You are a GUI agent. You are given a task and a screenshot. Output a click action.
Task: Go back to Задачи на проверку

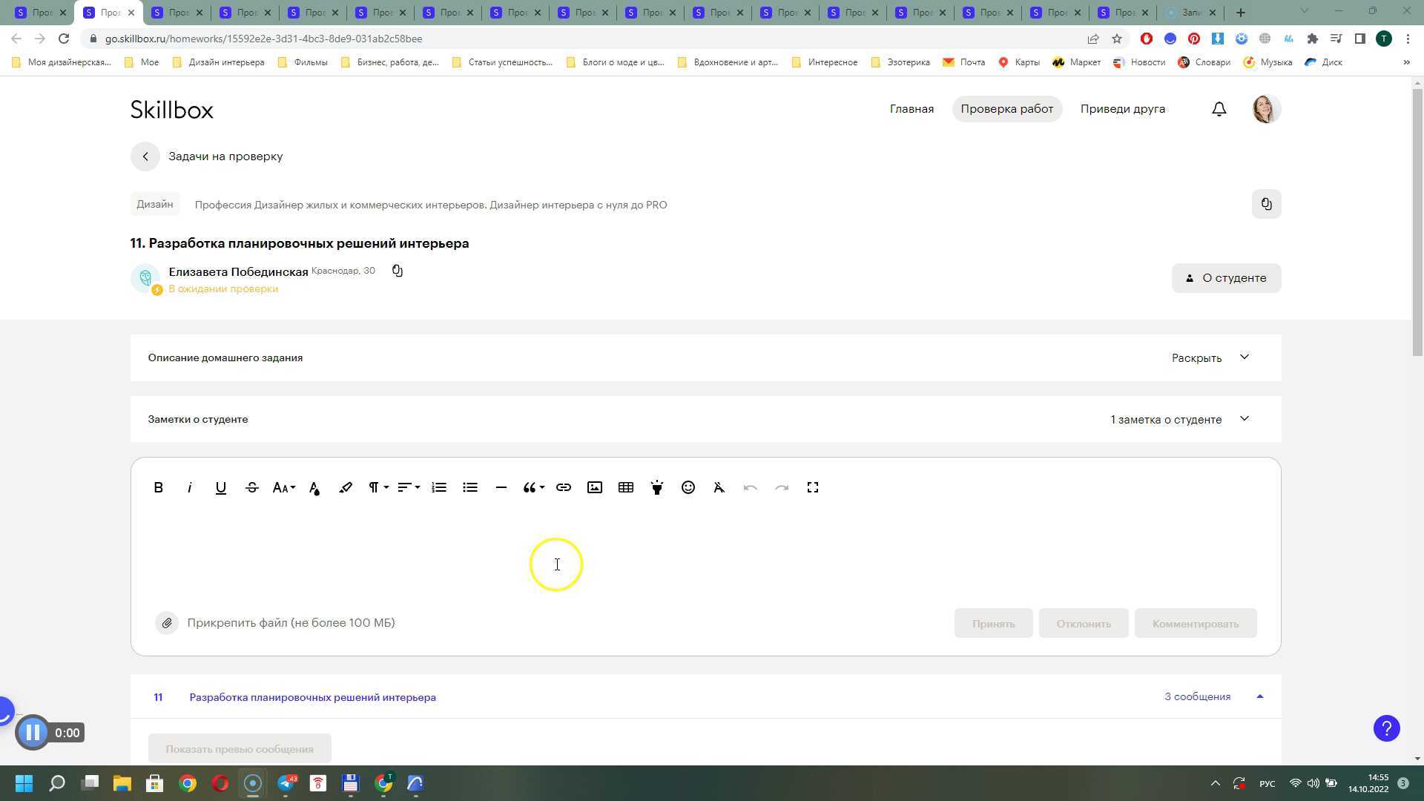pyautogui.click(x=145, y=156)
